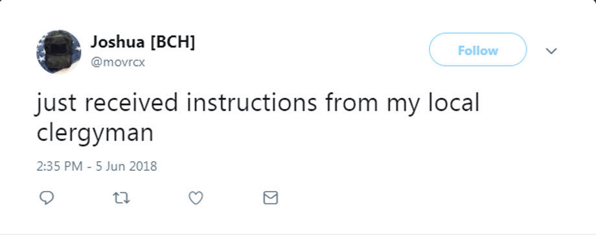This screenshot has height=235, width=596.
Task: Retweet Joshua's clergyman tweet
Action: [121, 198]
